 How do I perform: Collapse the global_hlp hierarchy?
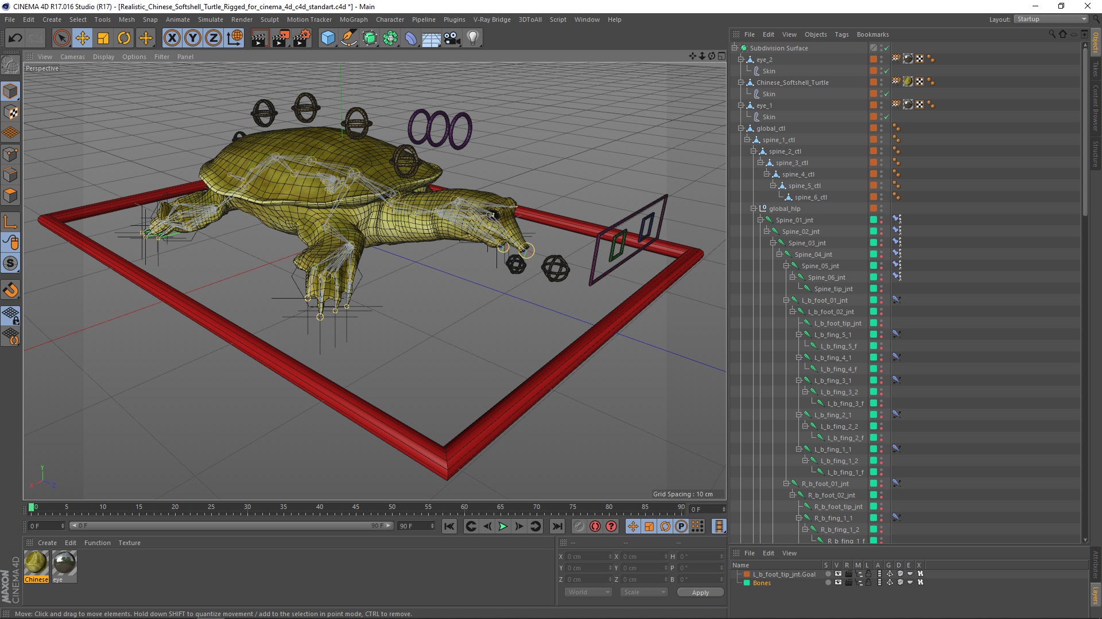pos(754,209)
